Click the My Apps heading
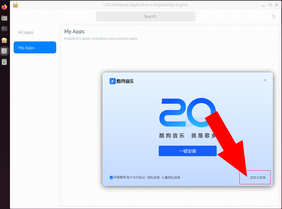The image size is (282, 209). tap(74, 32)
